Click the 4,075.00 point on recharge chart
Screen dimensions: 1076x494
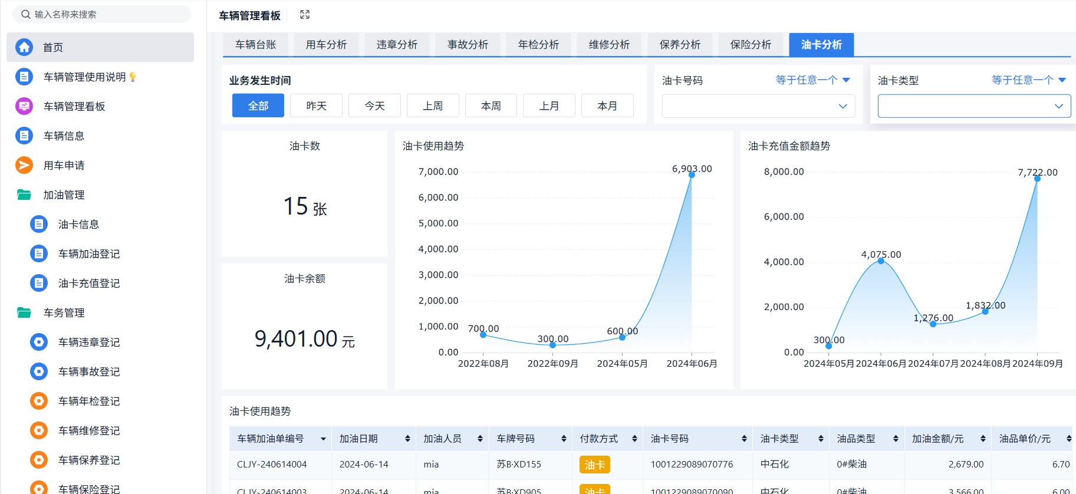click(x=881, y=261)
